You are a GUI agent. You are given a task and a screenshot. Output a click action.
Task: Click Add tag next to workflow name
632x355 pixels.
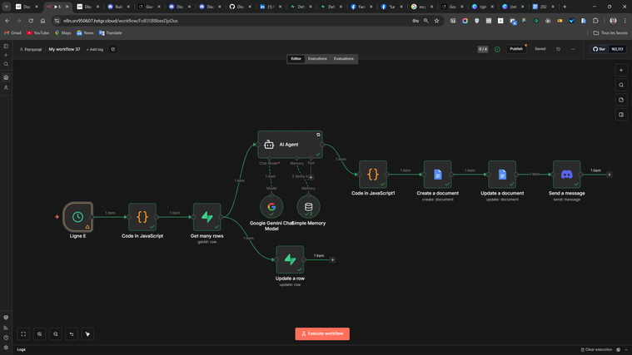(95, 49)
